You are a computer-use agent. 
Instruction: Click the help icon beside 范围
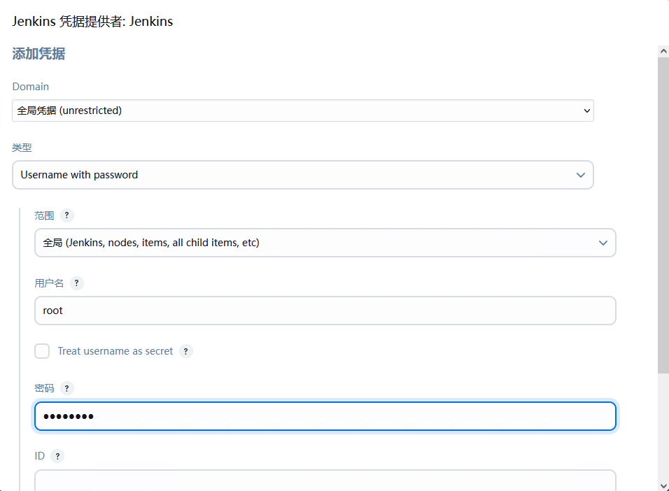pos(67,215)
